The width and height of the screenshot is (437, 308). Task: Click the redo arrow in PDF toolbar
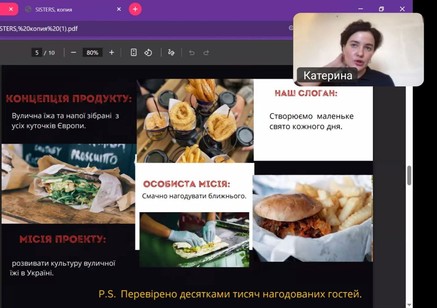coord(206,53)
